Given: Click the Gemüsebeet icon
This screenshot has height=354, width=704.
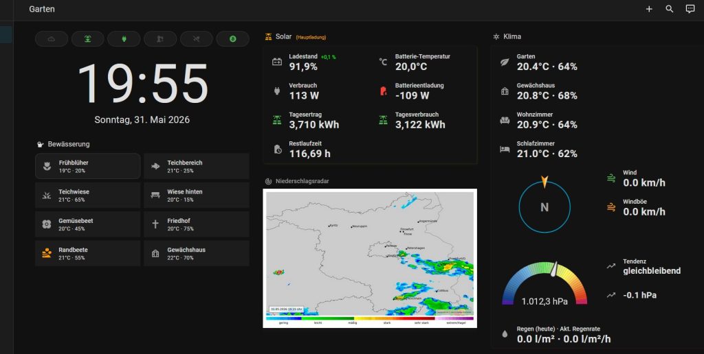Looking at the screenshot, I should tap(47, 224).
